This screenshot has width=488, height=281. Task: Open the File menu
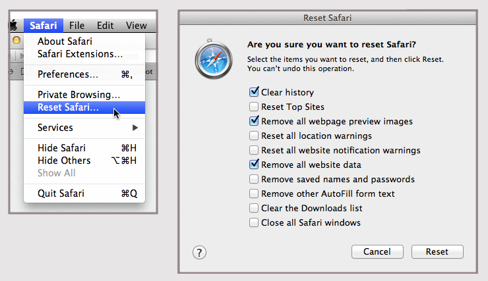point(76,26)
